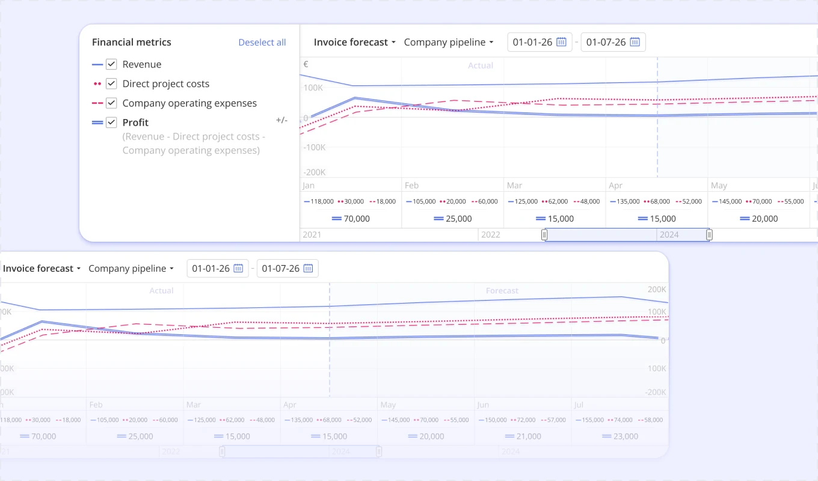Screen dimensions: 818x481
Task: Click the +/- toggle beside Profit
Action: (281, 120)
